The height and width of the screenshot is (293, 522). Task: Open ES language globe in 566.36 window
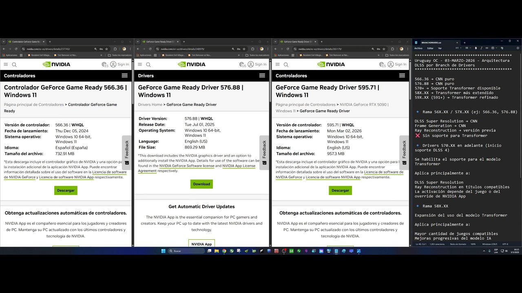pyautogui.click(x=105, y=64)
